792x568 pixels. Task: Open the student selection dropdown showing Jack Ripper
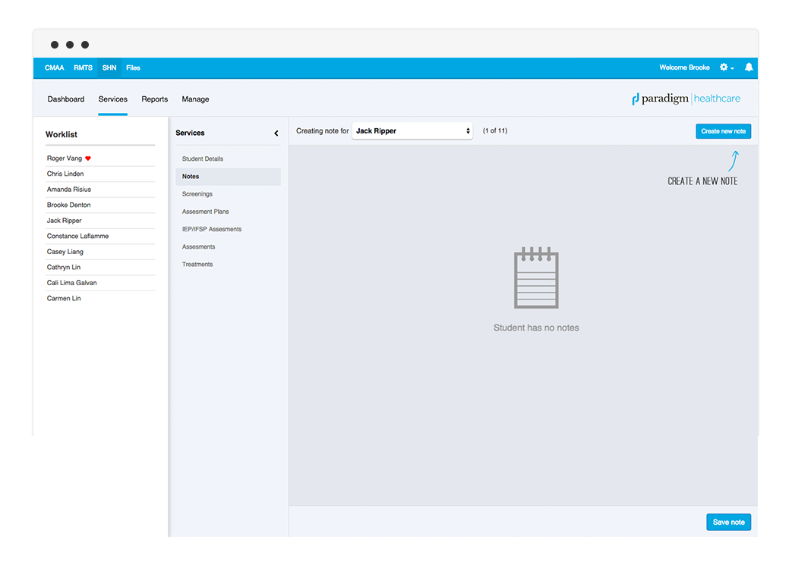coord(412,130)
